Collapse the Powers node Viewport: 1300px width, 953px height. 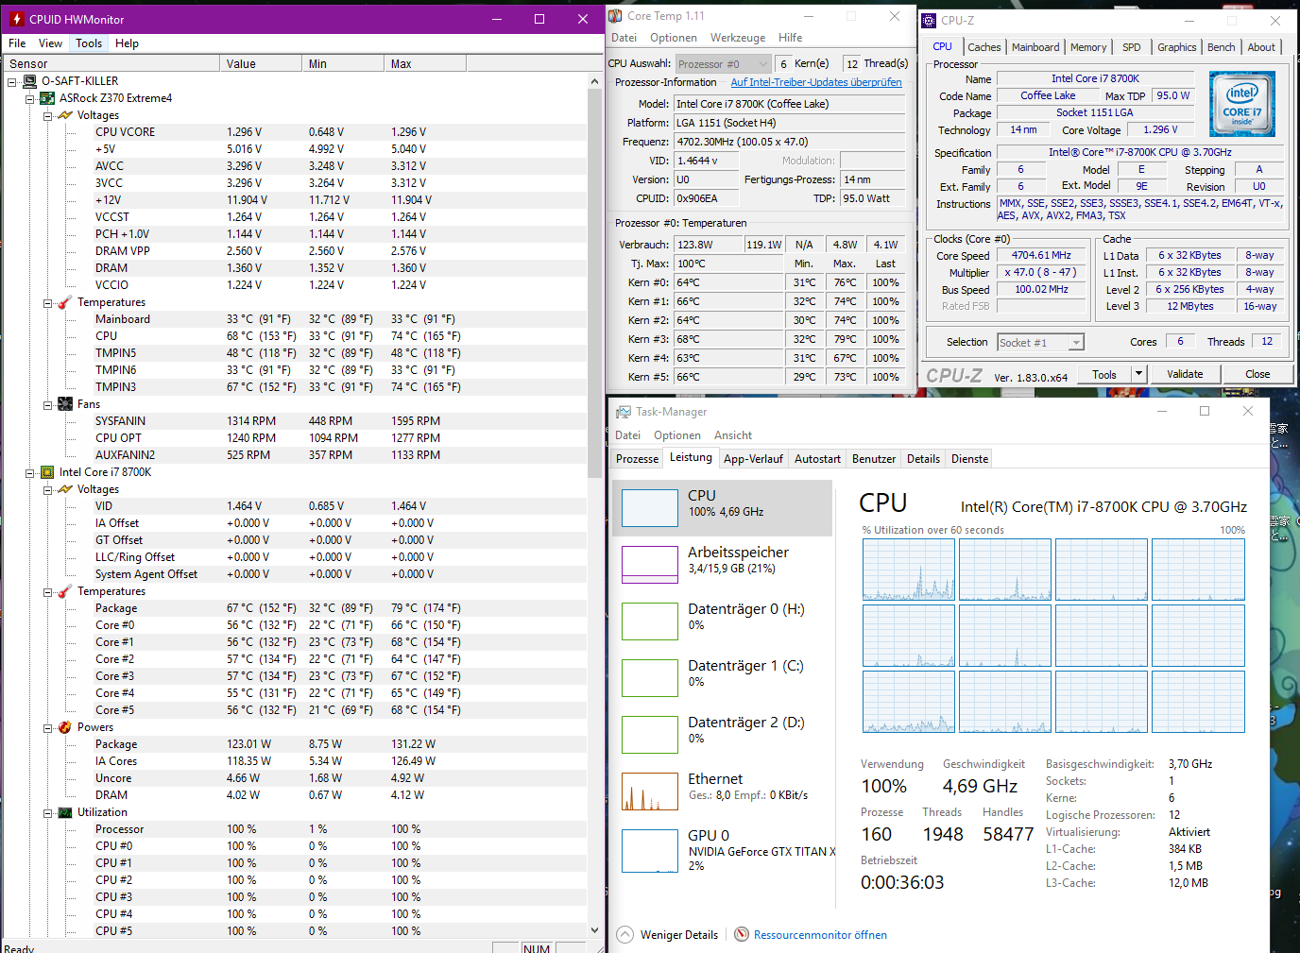click(48, 727)
